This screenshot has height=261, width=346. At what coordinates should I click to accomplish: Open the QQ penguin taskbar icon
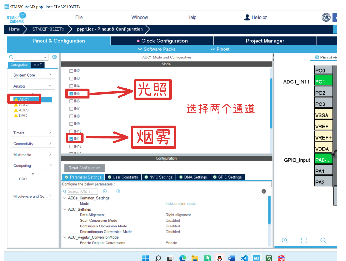pos(219,258)
